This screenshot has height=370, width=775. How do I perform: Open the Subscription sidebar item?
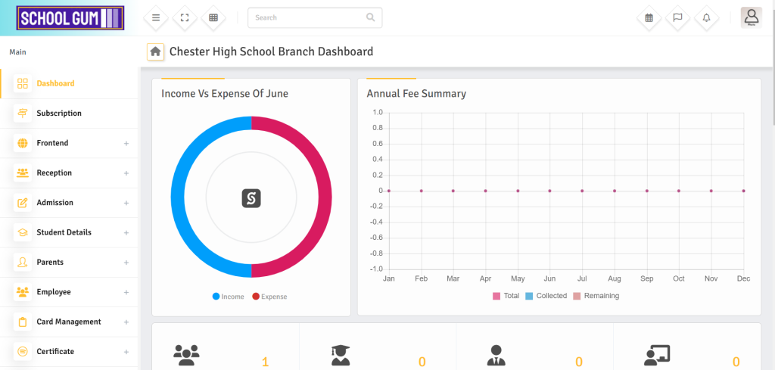coord(59,113)
